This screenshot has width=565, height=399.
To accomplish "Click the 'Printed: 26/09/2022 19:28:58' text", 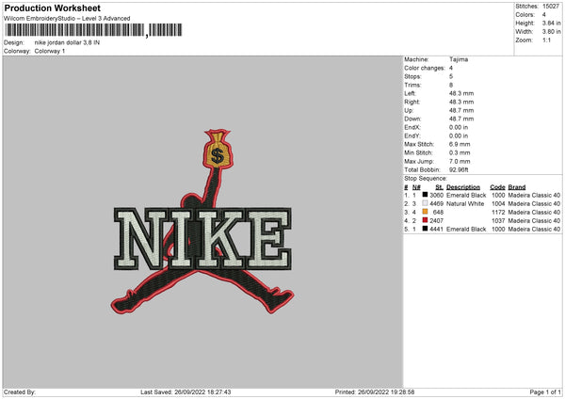I will (x=375, y=392).
